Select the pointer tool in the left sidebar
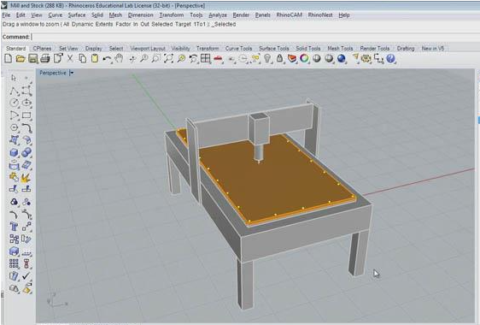Viewport: 480px width, 325px height. click(14, 78)
